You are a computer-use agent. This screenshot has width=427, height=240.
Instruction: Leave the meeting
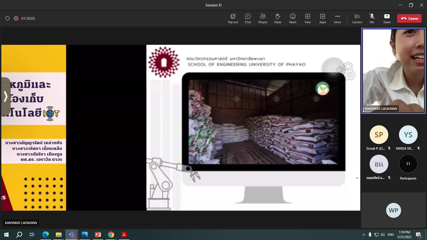409,18
